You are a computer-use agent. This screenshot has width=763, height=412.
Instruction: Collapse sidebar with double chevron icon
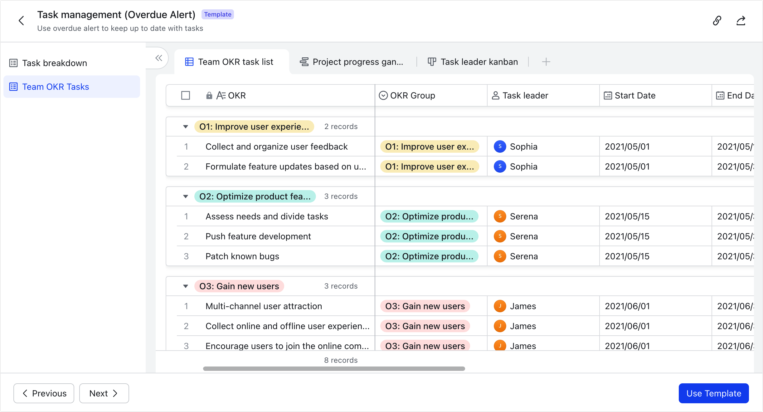[x=159, y=58]
